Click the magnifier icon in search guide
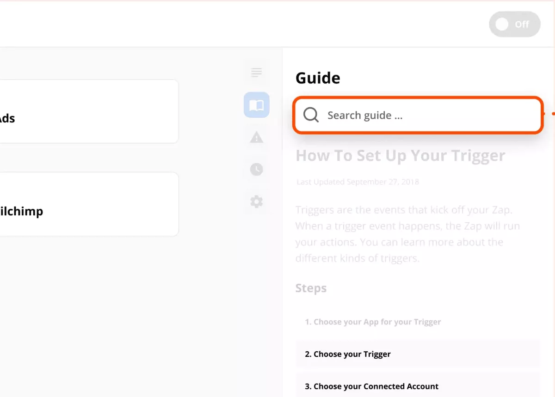The height and width of the screenshot is (397, 555). click(x=311, y=115)
